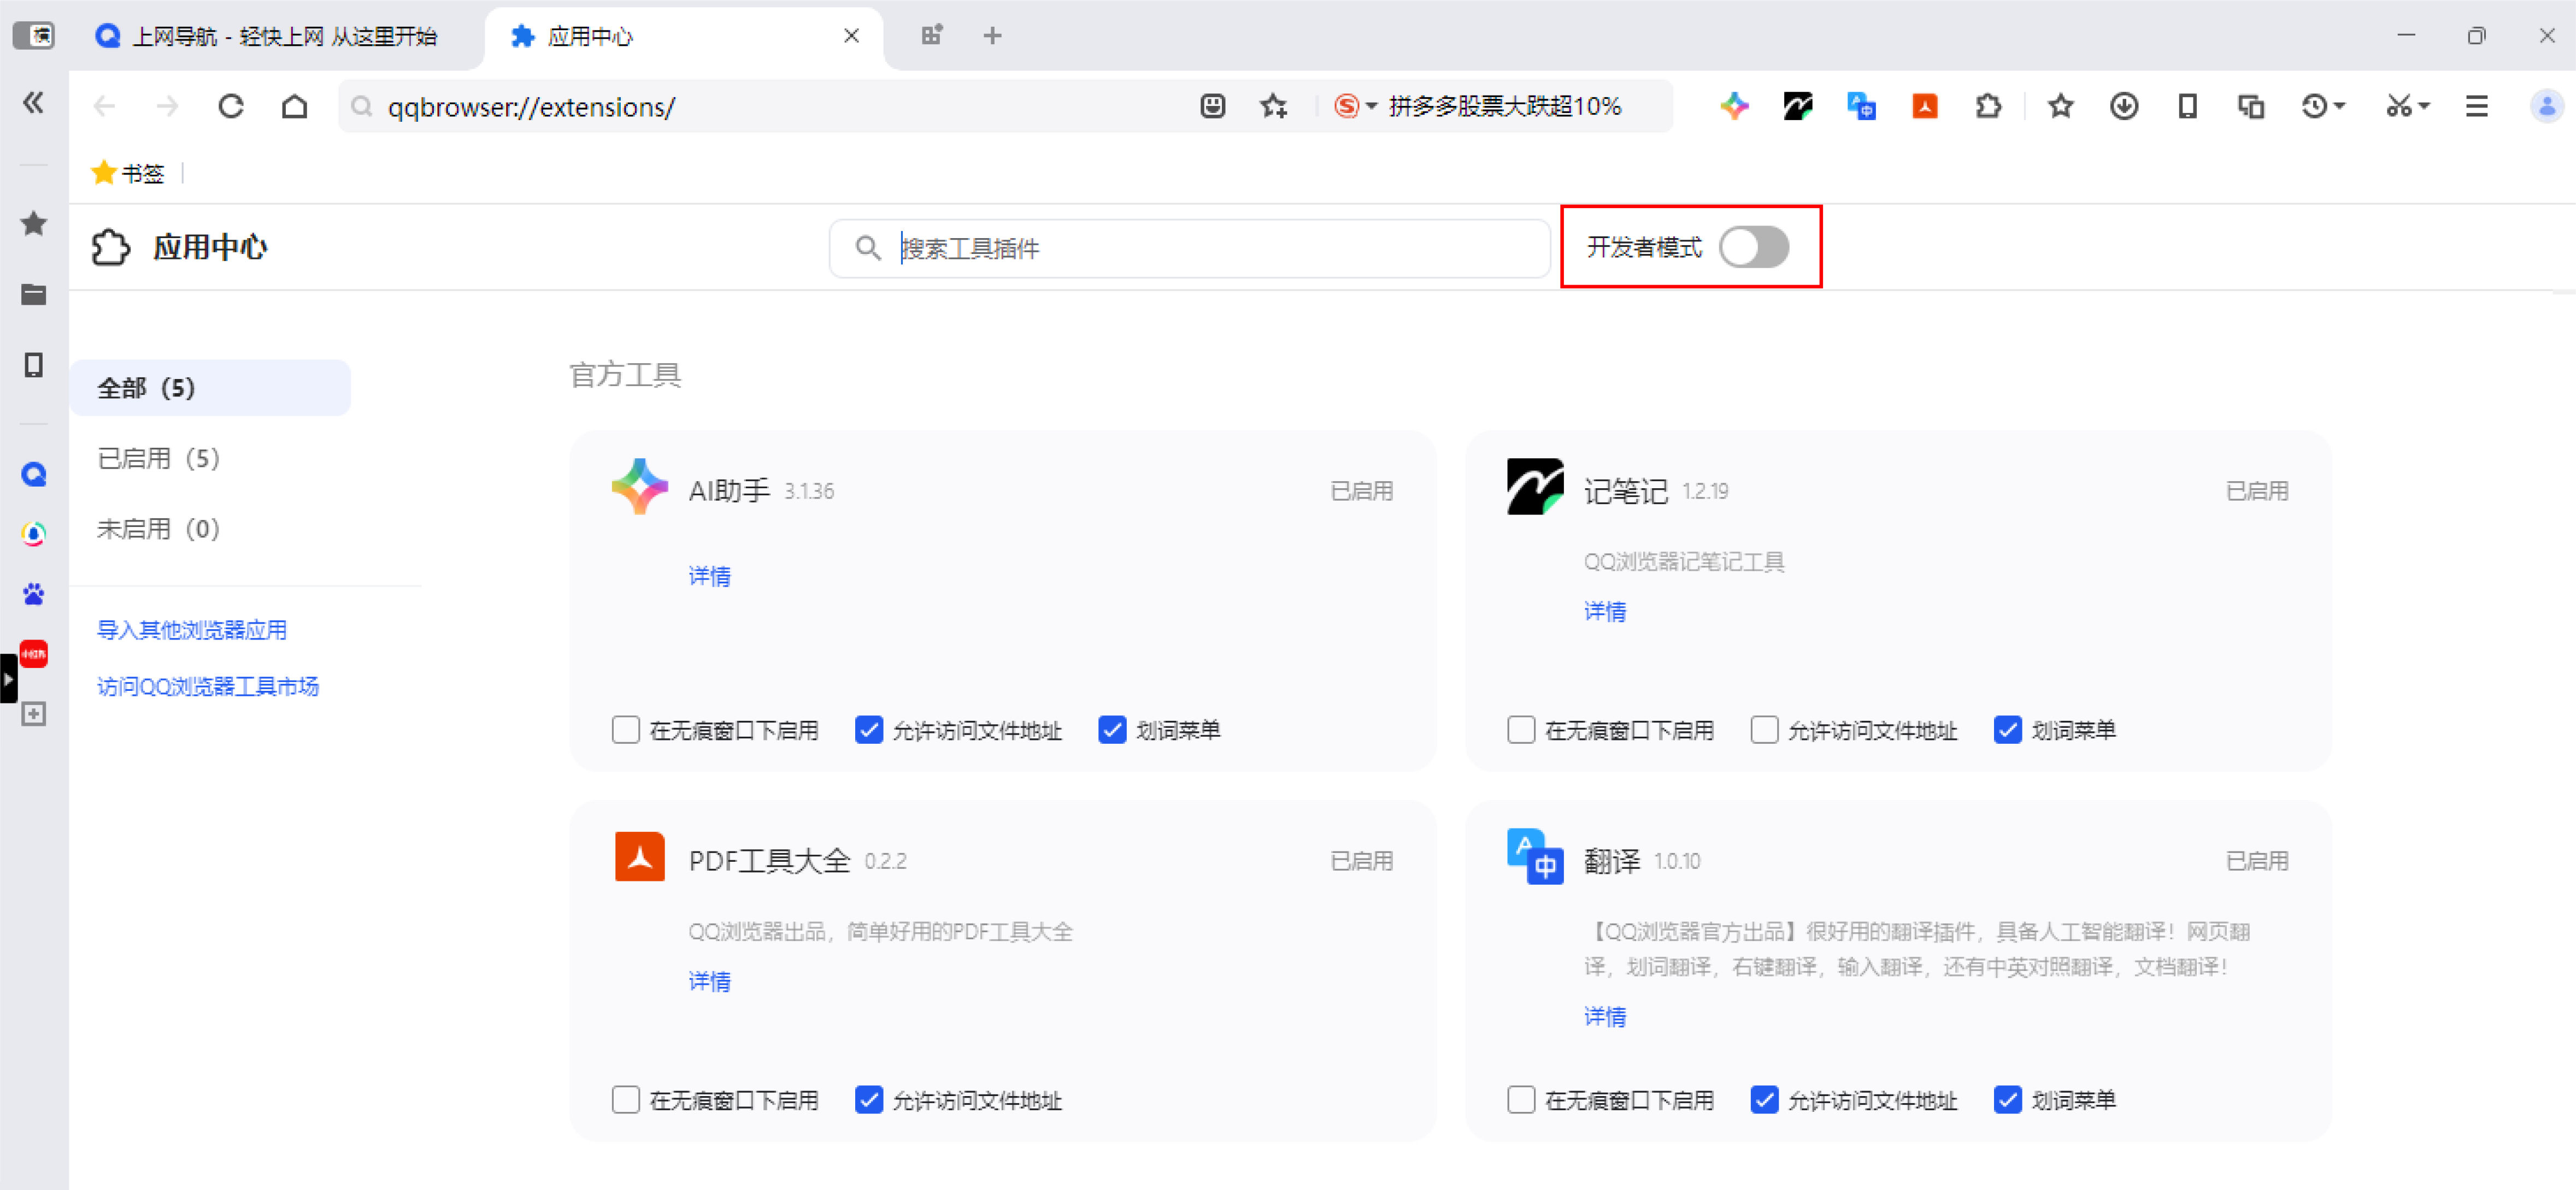Open the red app icon in sidebar
The height and width of the screenshot is (1190, 2576).
click(34, 654)
